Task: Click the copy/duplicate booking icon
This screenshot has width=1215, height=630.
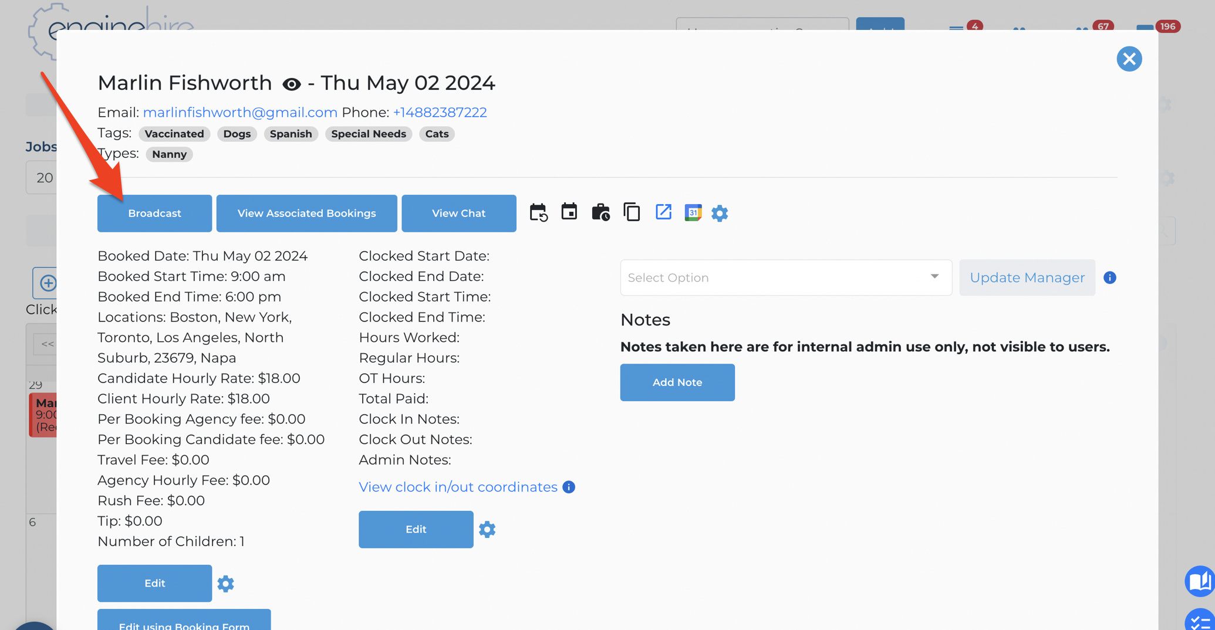Action: pos(632,212)
